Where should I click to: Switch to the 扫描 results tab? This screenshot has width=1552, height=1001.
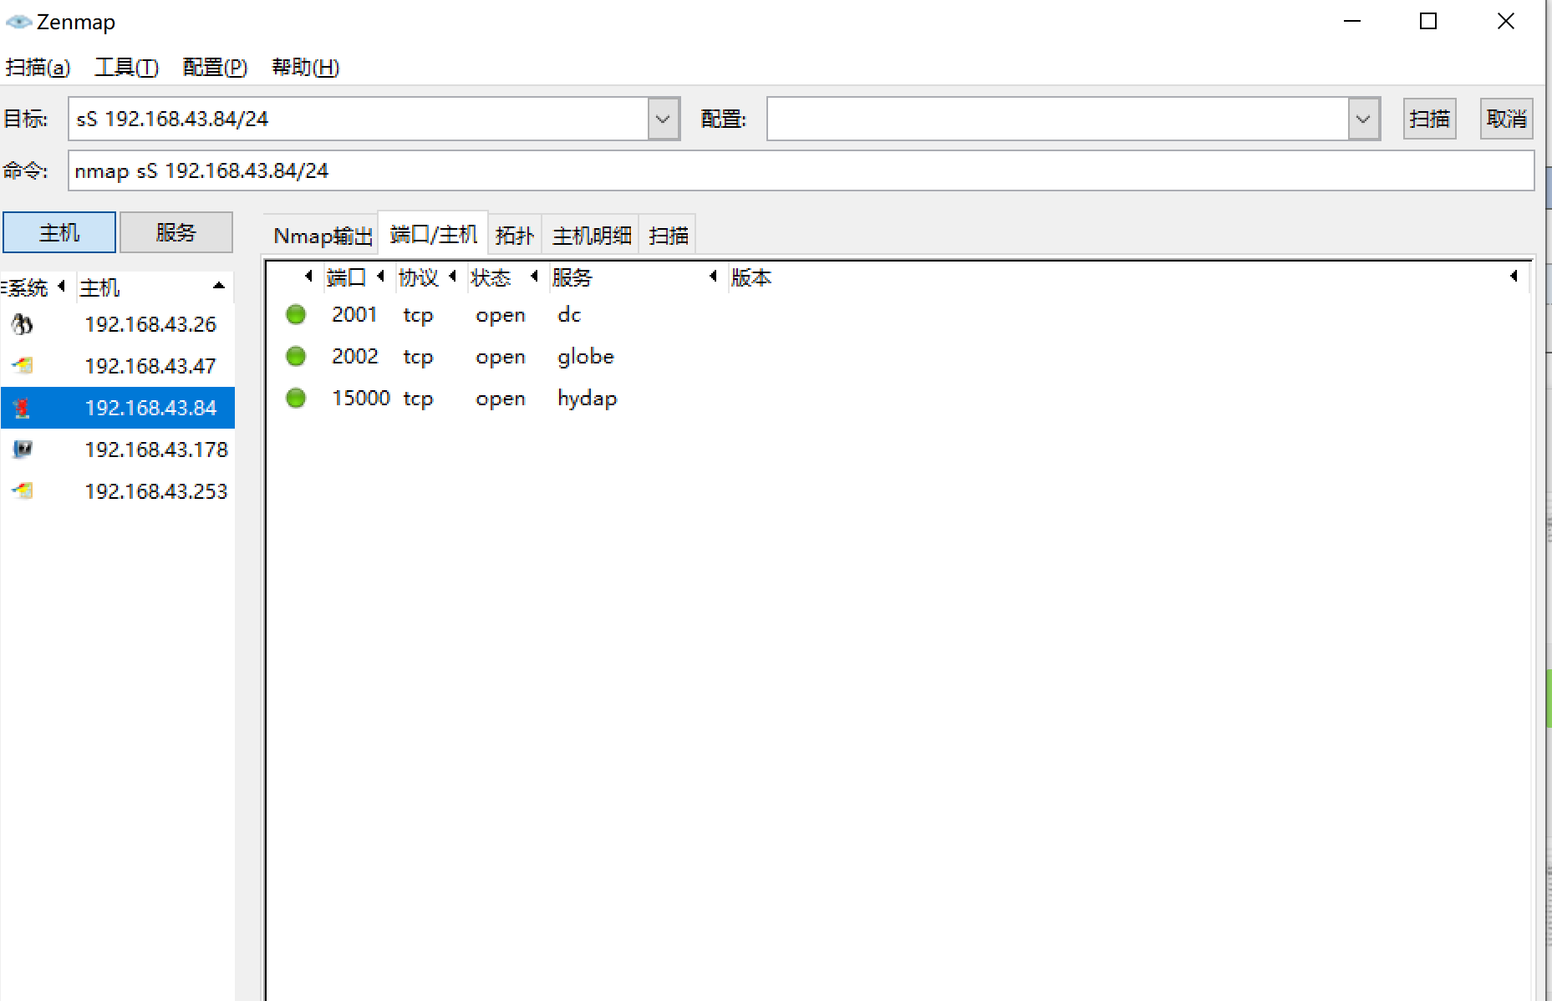(x=669, y=236)
